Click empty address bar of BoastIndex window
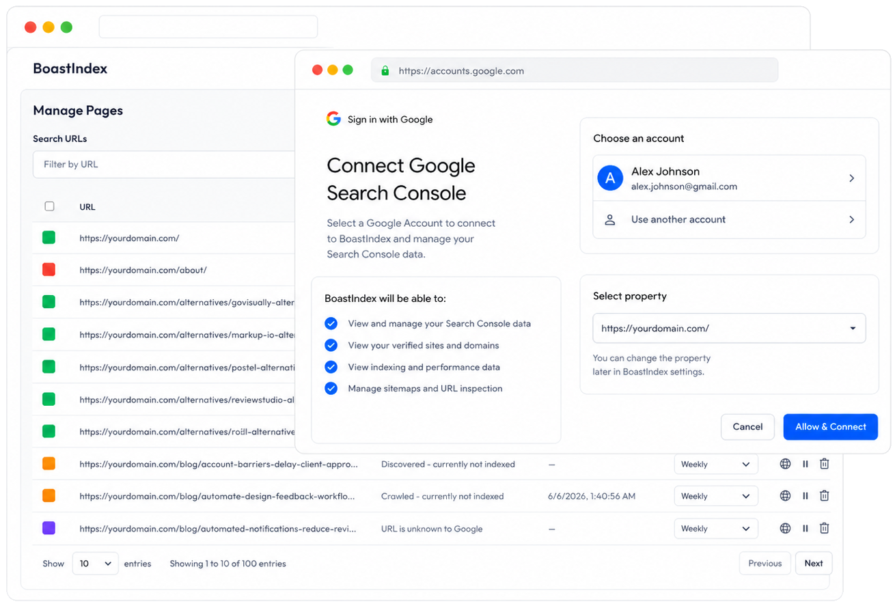Image resolution: width=895 pixels, height=606 pixels. point(208,27)
